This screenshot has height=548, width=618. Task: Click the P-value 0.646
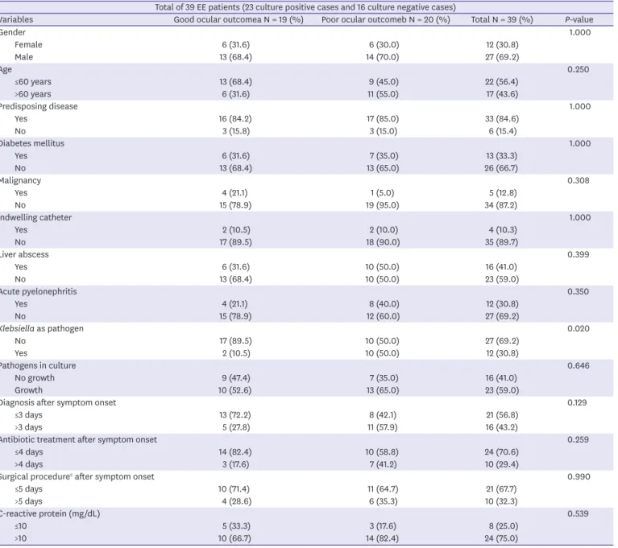coord(579,365)
